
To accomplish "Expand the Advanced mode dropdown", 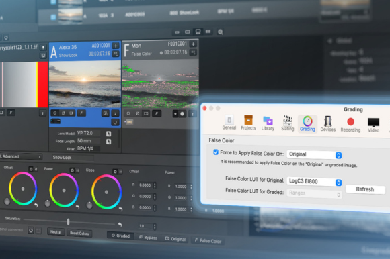I will [x=21, y=156].
